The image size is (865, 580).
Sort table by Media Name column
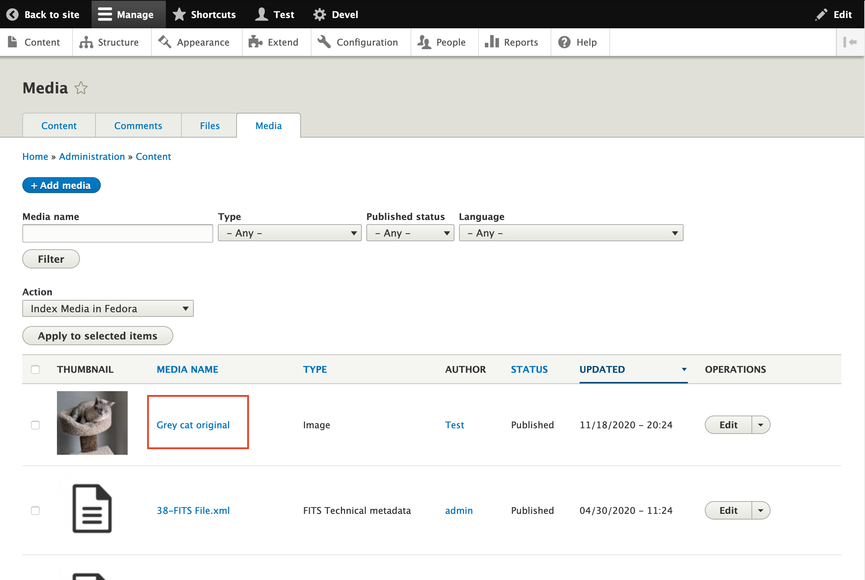[x=187, y=369]
